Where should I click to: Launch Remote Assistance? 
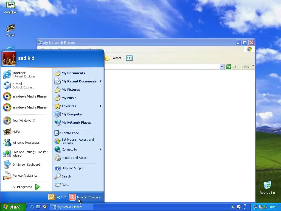tap(26, 176)
